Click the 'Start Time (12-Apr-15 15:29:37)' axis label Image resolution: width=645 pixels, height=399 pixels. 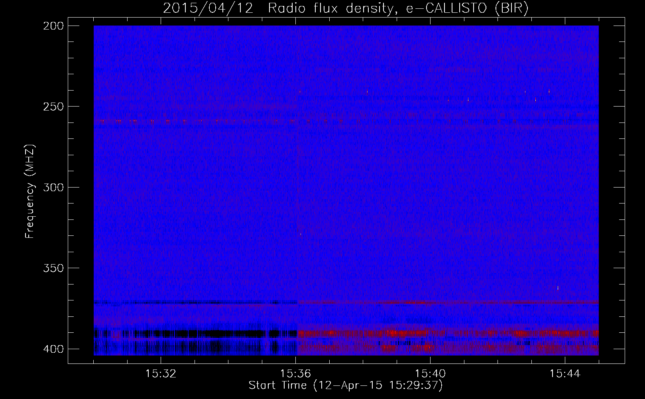tap(346, 385)
